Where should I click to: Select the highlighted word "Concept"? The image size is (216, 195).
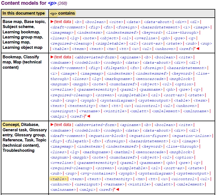tap(11, 125)
